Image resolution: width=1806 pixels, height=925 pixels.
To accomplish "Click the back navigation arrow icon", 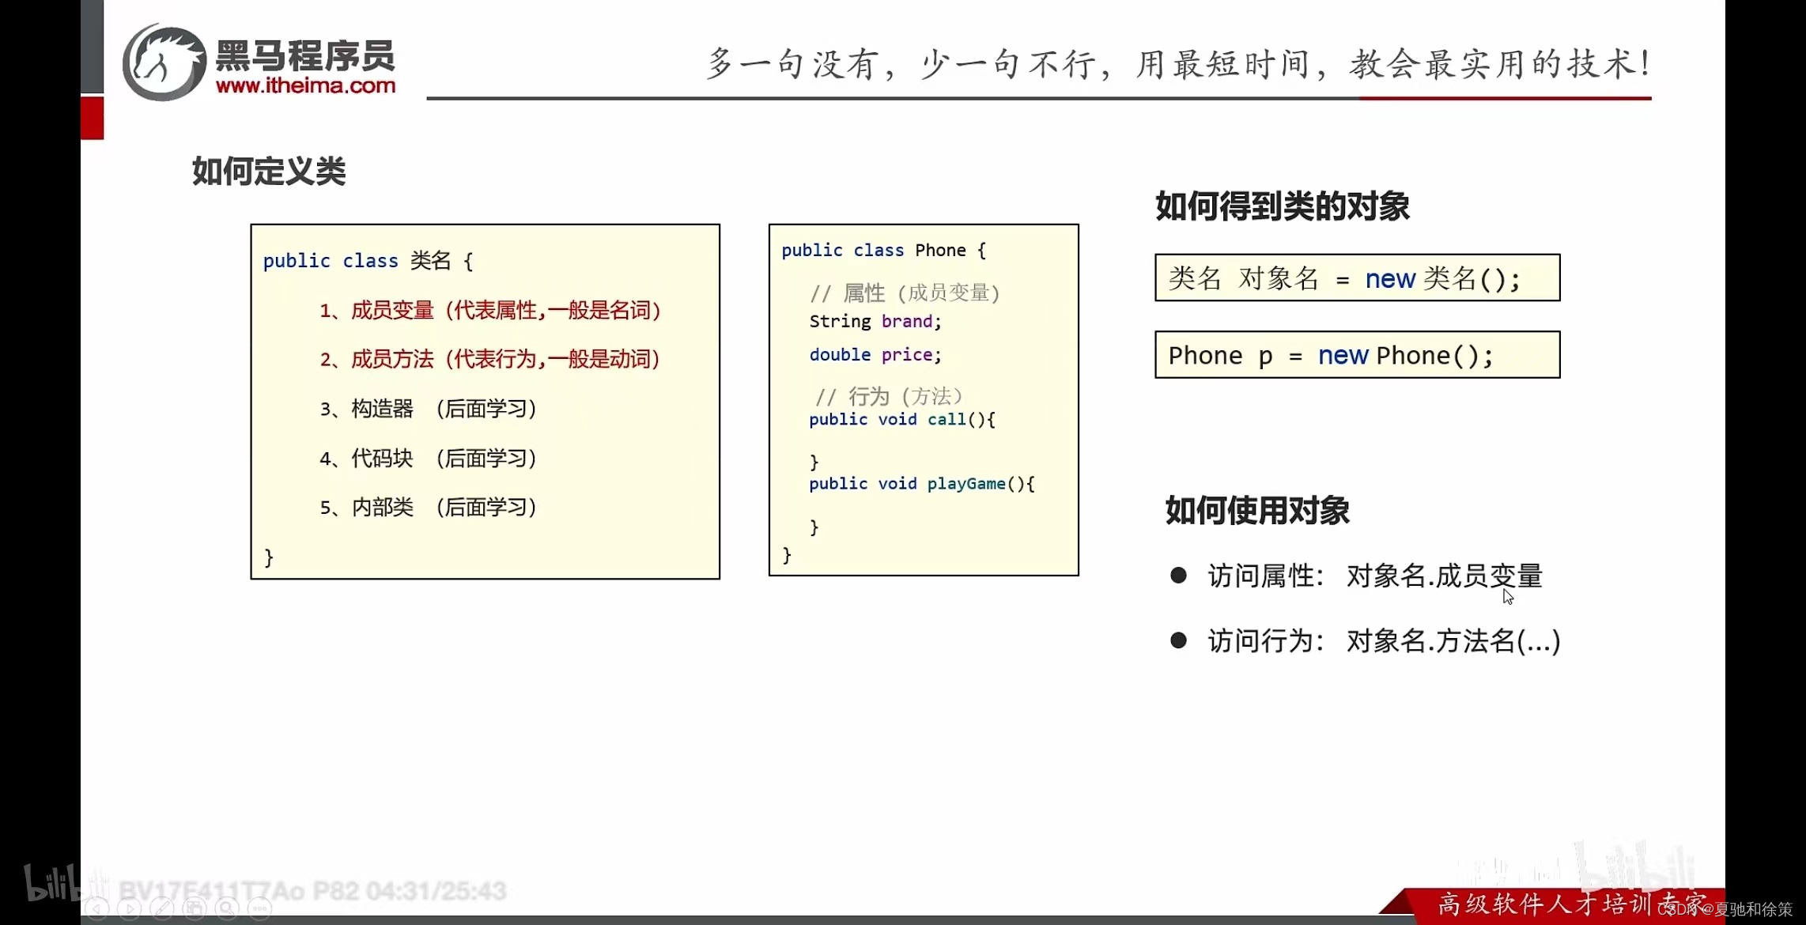I will tap(97, 908).
